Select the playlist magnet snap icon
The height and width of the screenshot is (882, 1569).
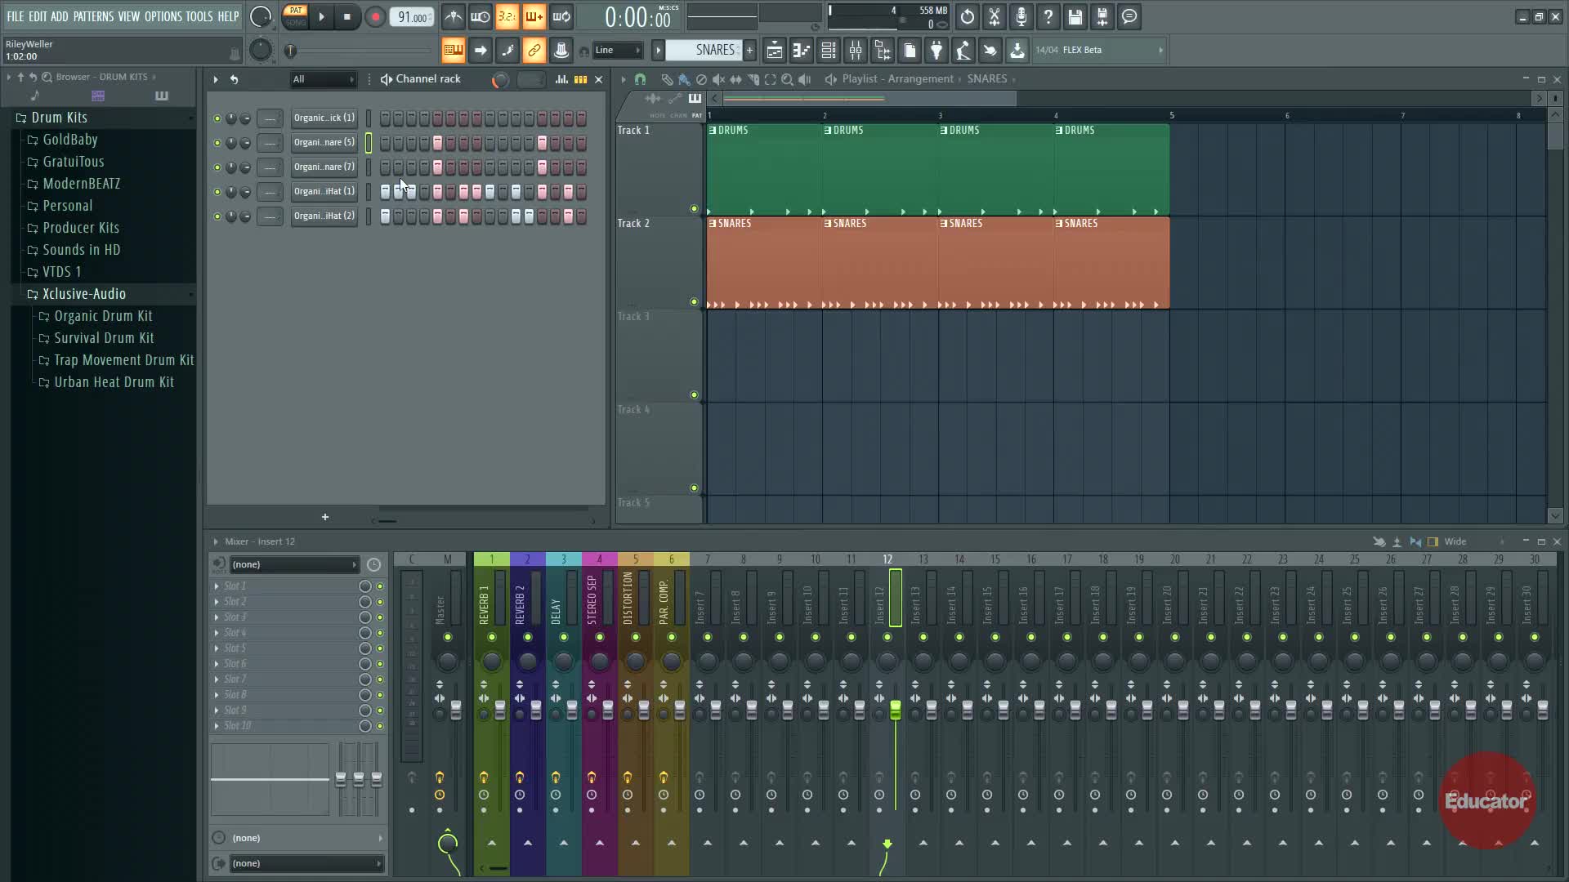[640, 79]
